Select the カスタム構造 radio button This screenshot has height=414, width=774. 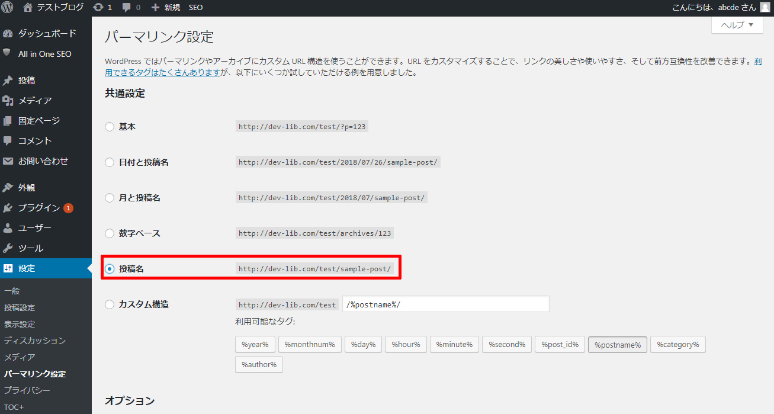[110, 304]
